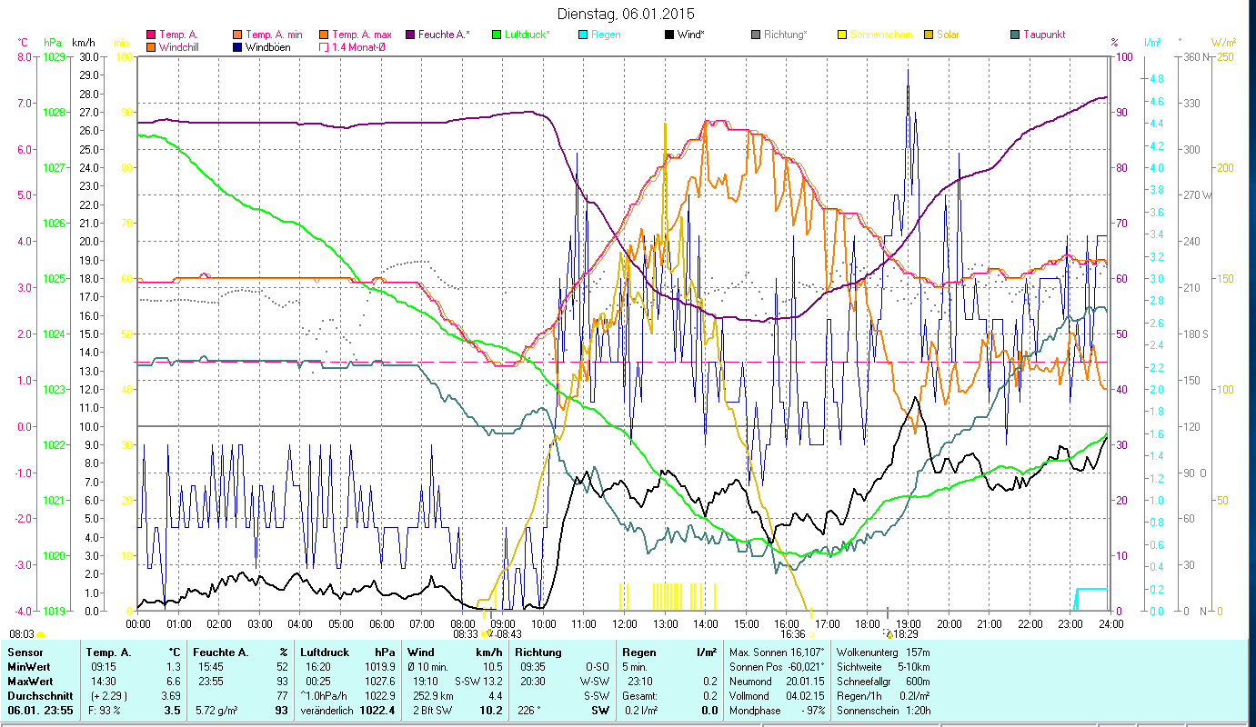Image resolution: width=1256 pixels, height=727 pixels.
Task: Select the Solar legend label
Action: [x=948, y=35]
